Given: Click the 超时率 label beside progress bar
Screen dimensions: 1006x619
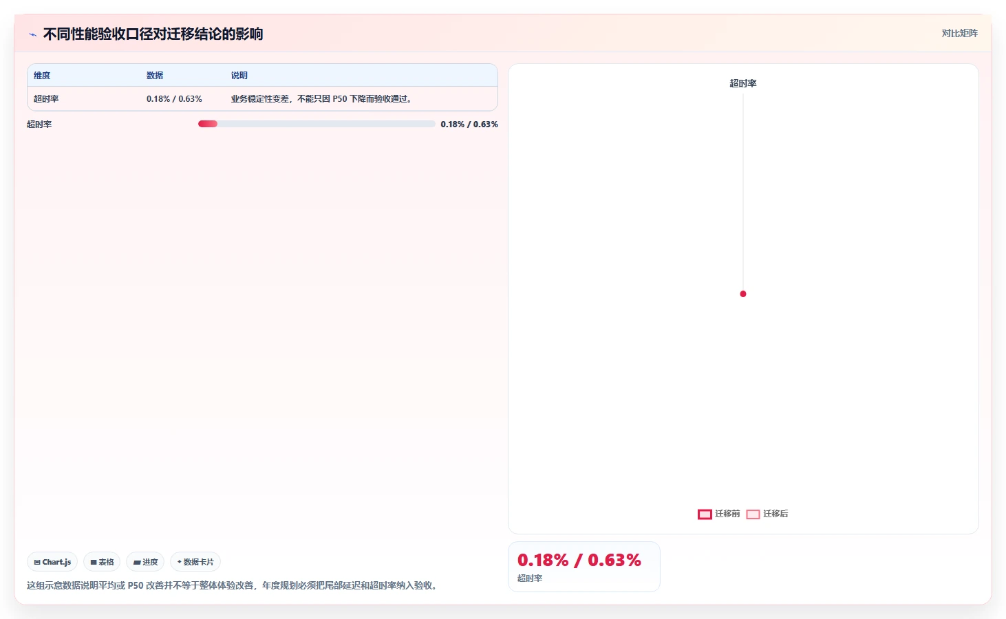Looking at the screenshot, I should 39,124.
